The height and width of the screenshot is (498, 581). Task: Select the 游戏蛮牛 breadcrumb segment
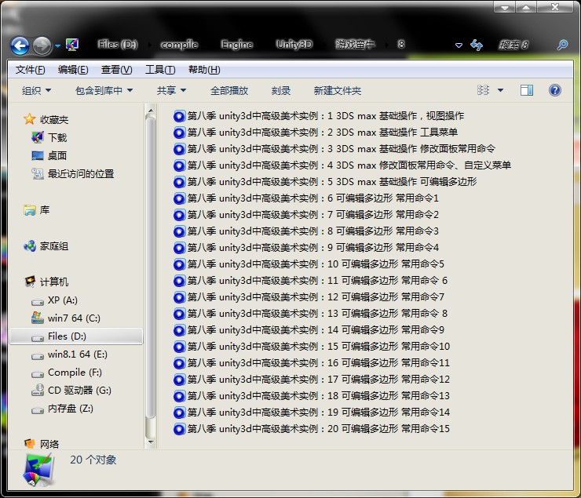pyautogui.click(x=355, y=45)
